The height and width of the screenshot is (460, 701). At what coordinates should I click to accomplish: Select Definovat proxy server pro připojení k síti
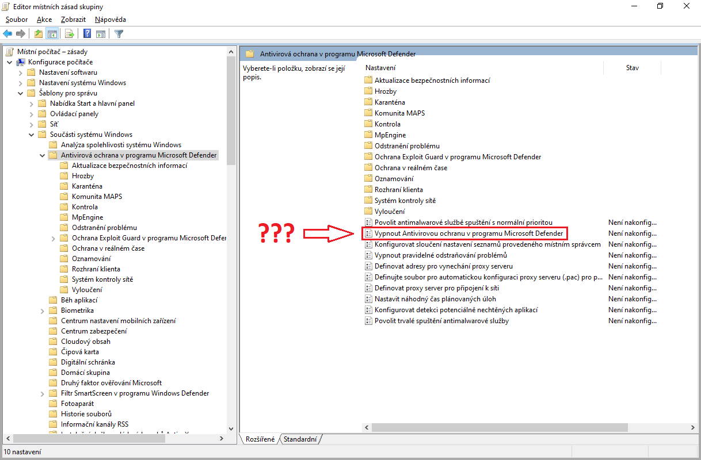click(x=436, y=287)
